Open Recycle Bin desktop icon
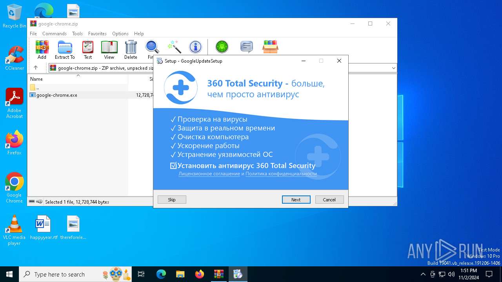This screenshot has height=282, width=502. pos(15,16)
